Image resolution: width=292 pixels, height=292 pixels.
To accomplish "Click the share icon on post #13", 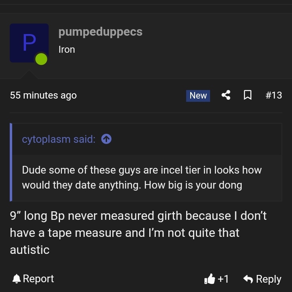I will click(x=226, y=95).
